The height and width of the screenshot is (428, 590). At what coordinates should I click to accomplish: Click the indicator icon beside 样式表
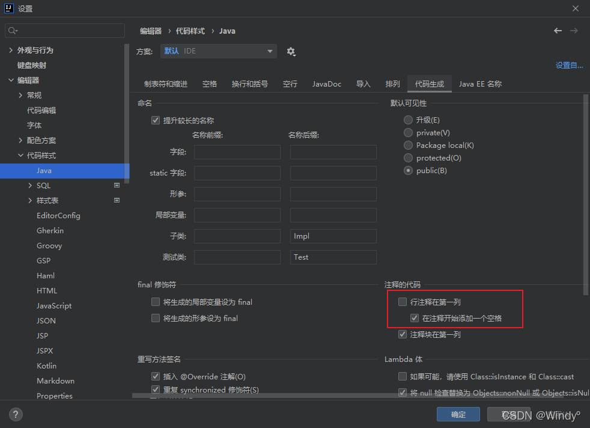[117, 200]
